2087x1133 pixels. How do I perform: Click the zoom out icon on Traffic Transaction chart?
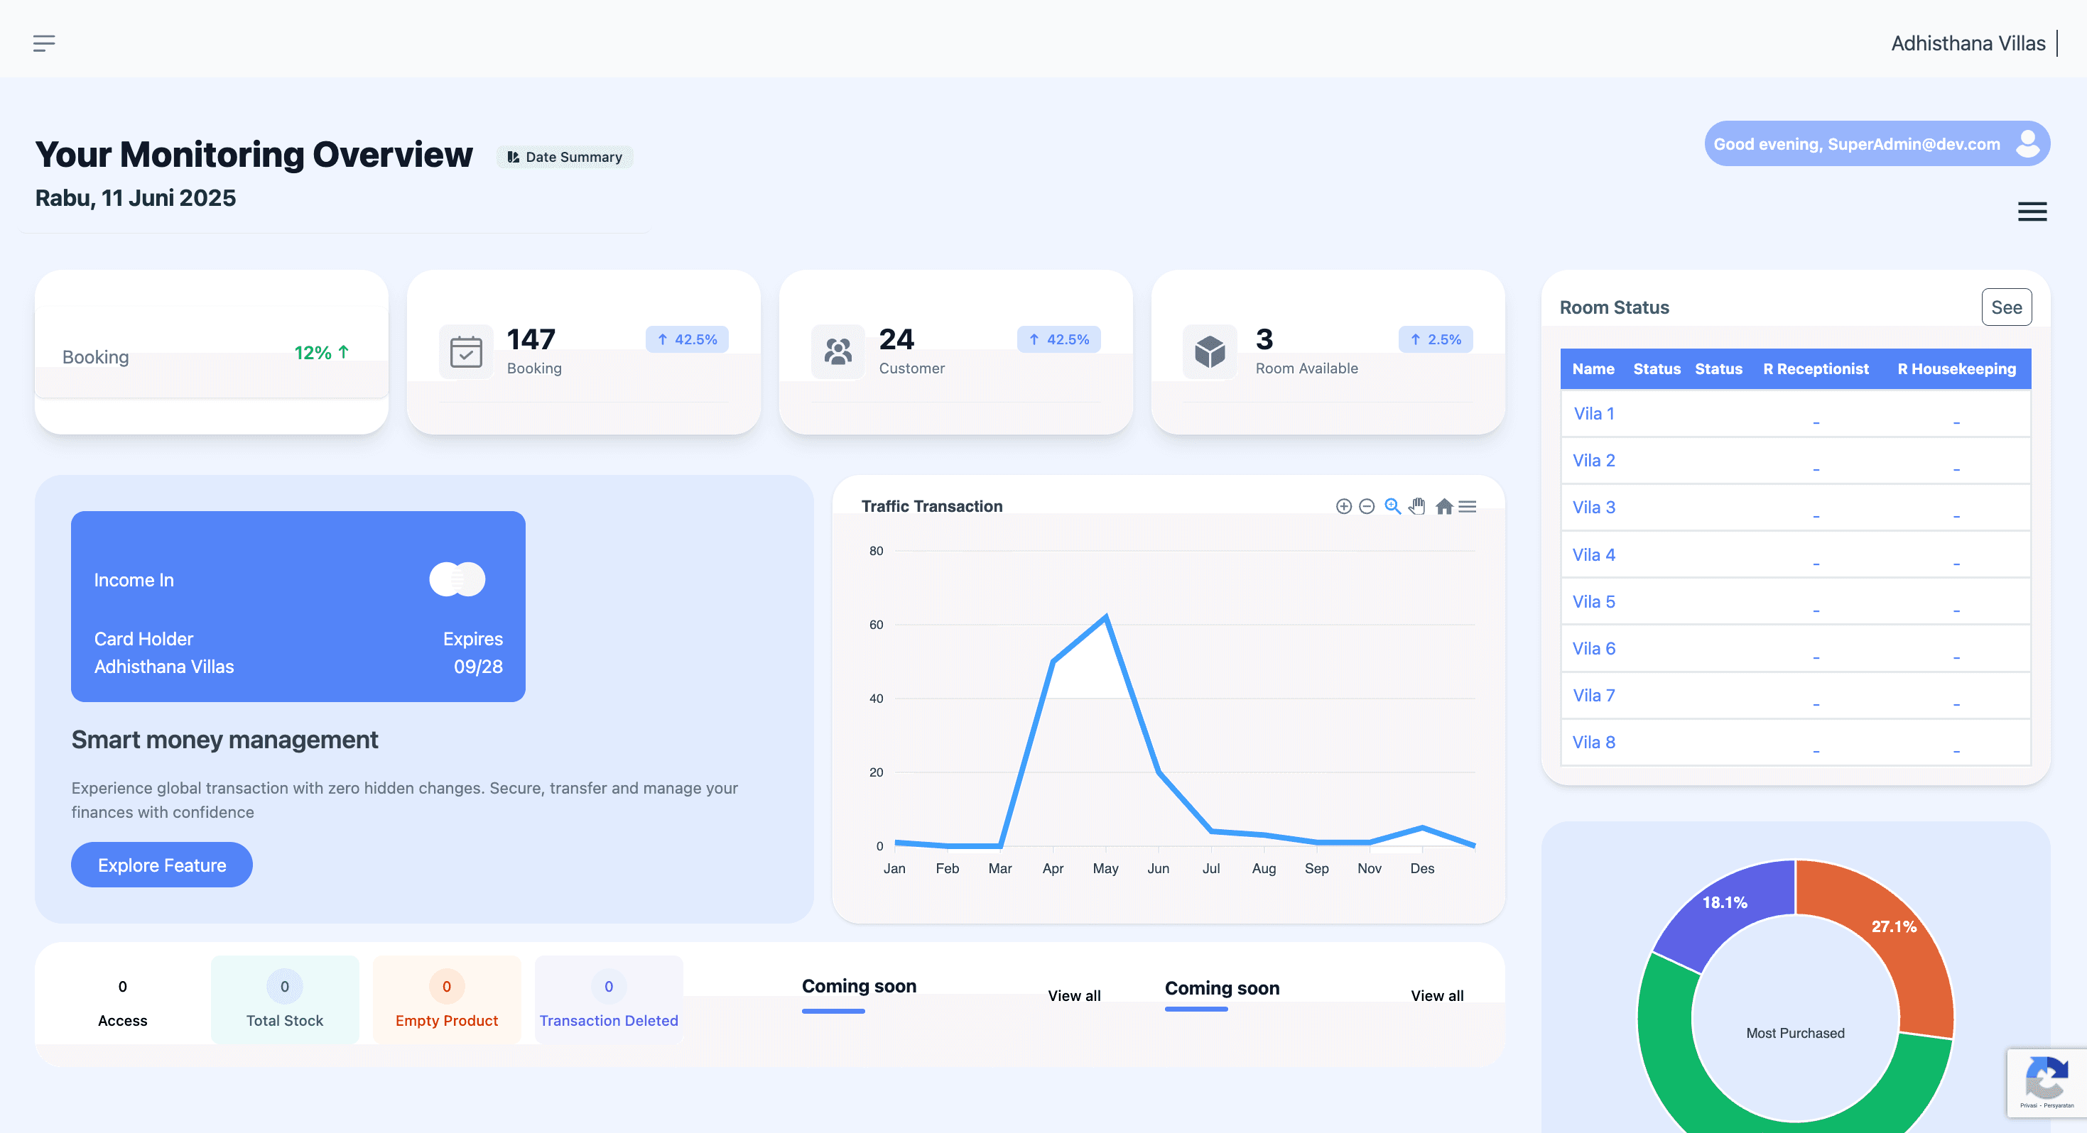point(1367,506)
